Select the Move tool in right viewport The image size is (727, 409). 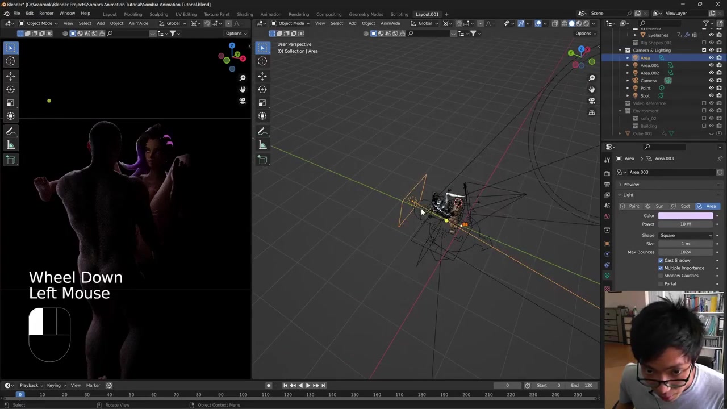(262, 76)
